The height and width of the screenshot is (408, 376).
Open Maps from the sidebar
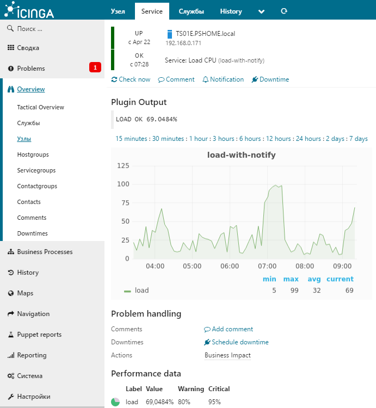[25, 293]
